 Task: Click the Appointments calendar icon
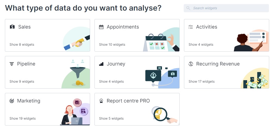pos(101,27)
